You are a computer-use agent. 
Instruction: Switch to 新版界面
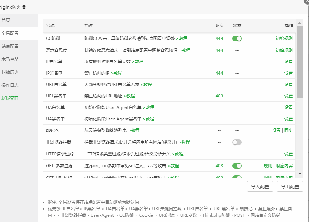coord(19,98)
